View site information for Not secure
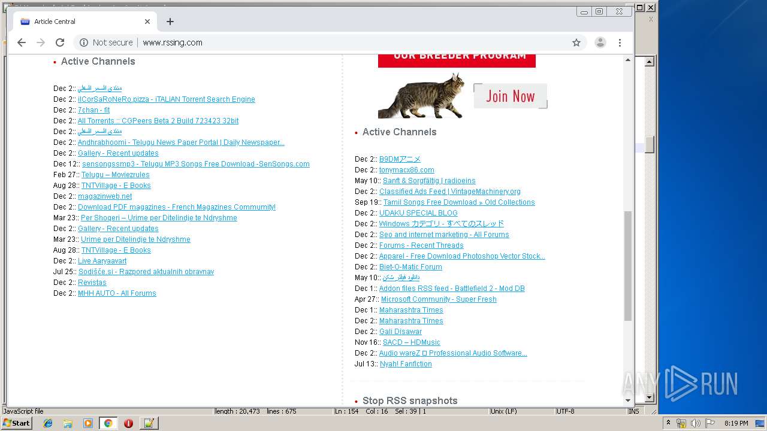This screenshot has width=767, height=431. click(x=106, y=43)
